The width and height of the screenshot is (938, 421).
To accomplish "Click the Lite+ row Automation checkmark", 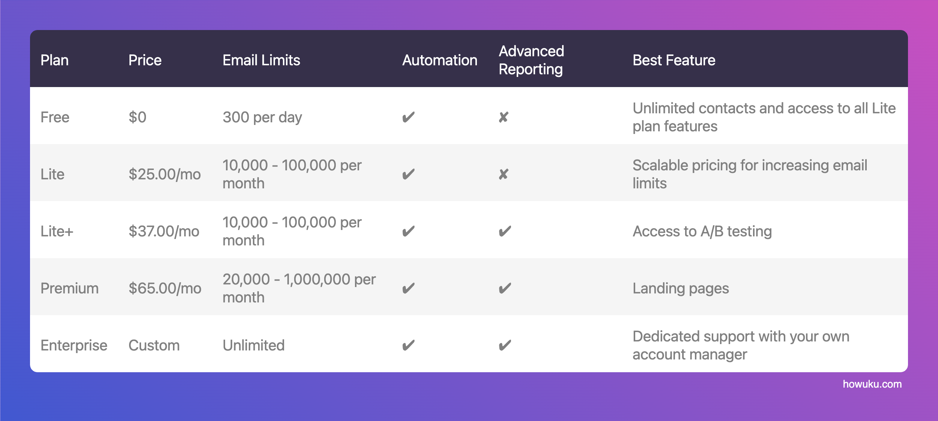I will point(408,232).
